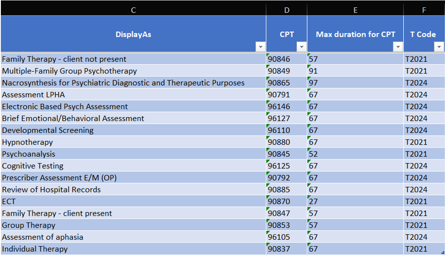Select the Hypnotherapy cell

133,142
